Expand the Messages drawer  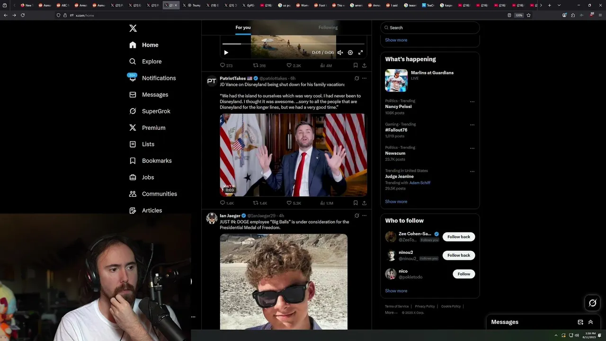point(590,322)
